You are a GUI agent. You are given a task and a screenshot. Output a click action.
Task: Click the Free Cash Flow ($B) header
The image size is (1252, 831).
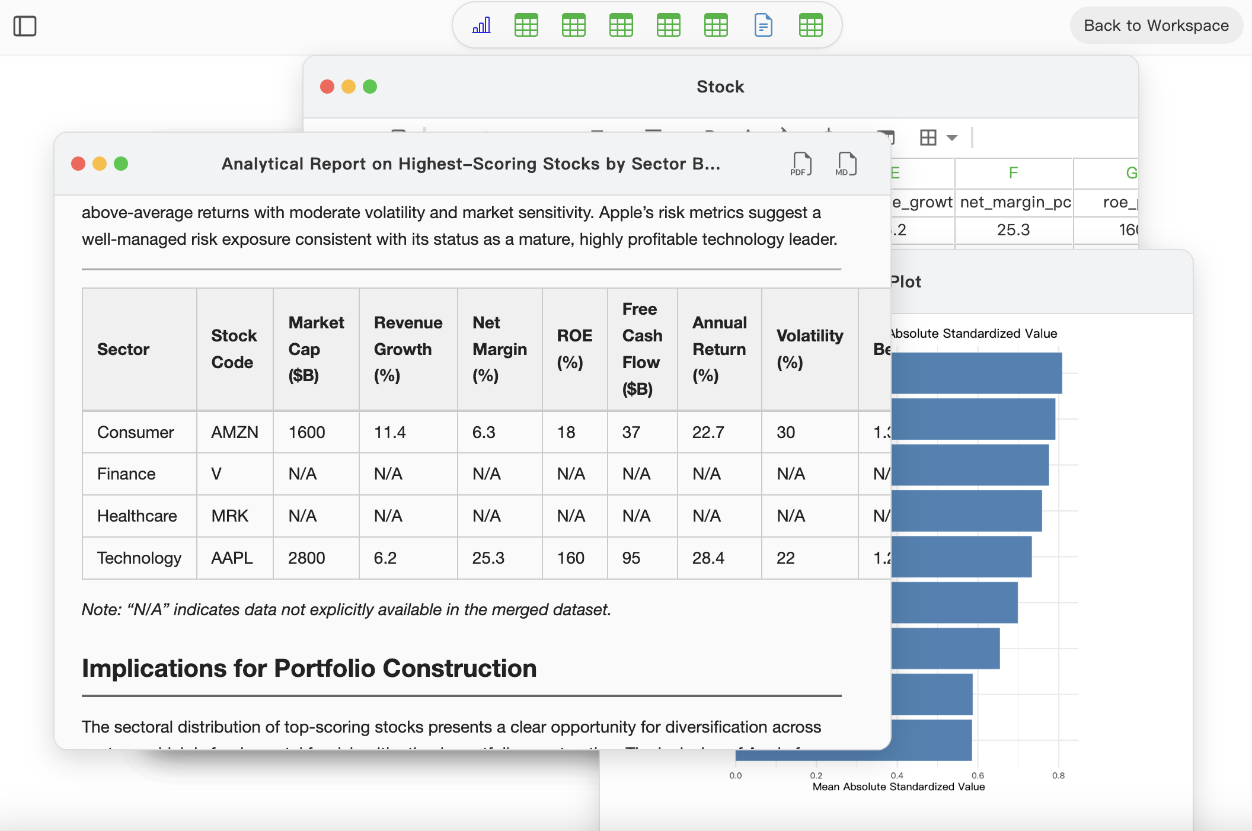[643, 349]
